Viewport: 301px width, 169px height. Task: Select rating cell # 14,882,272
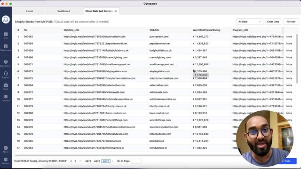click(x=200, y=37)
